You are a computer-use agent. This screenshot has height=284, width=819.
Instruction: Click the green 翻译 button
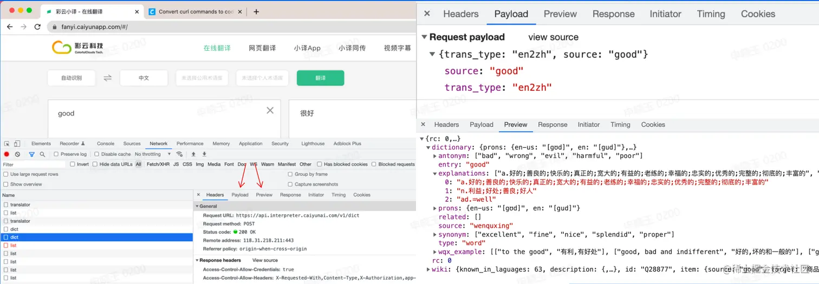click(320, 78)
